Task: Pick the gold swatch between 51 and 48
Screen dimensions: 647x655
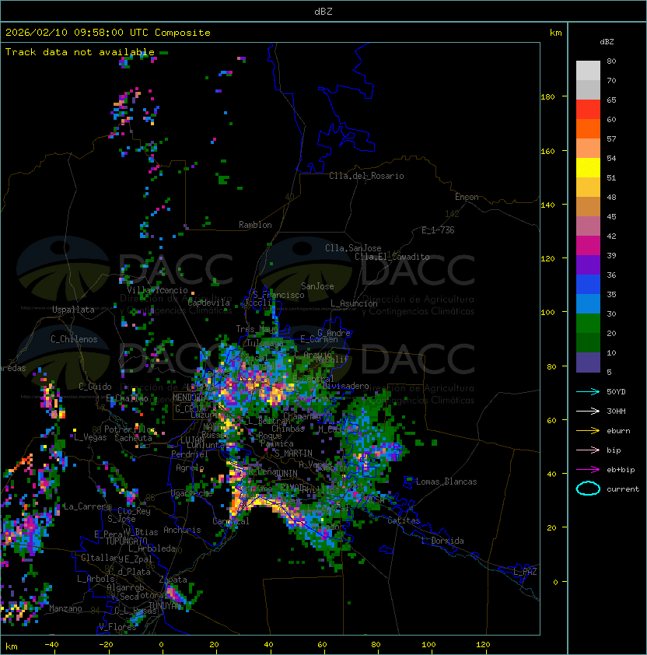Action: click(x=588, y=187)
